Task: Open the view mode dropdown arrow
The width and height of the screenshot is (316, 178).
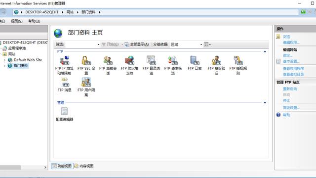Action: pyautogui.click(x=210, y=44)
